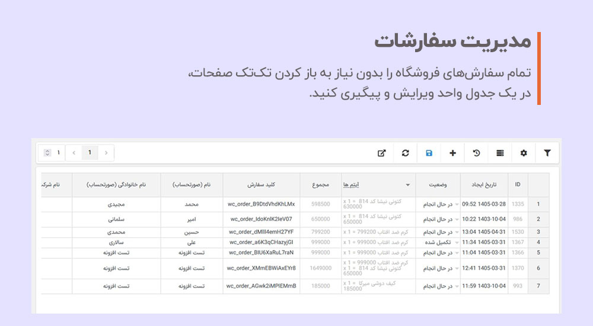Open the filter funnel tool
The height and width of the screenshot is (326, 593).
point(547,153)
